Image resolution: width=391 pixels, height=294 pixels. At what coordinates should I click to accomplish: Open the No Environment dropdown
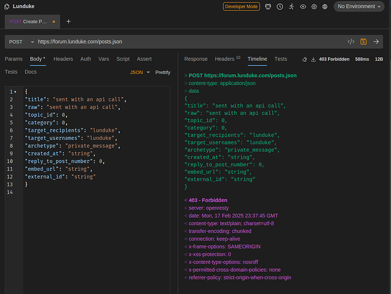359,6
